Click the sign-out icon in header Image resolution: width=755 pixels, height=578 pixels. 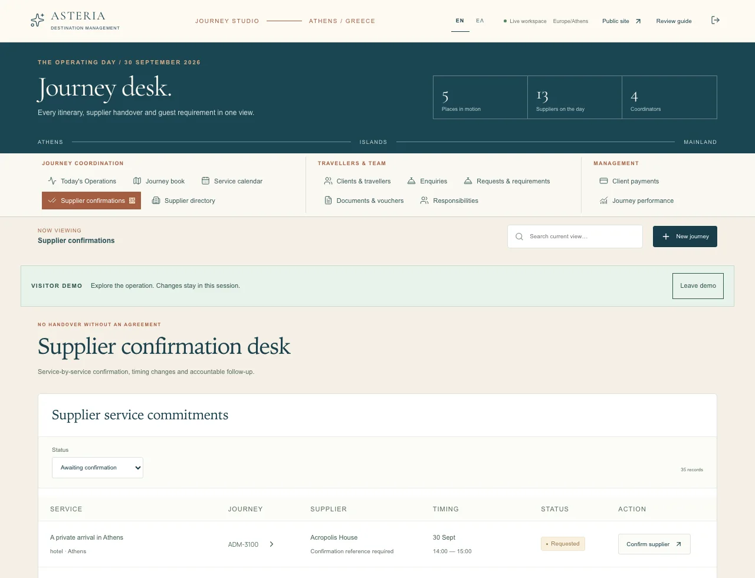tap(715, 20)
